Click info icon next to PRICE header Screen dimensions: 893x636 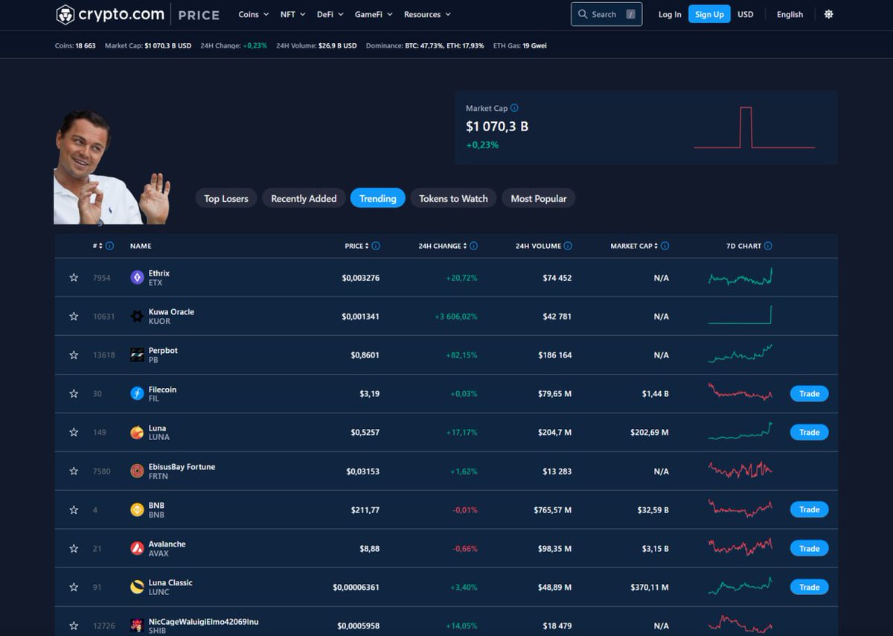376,246
